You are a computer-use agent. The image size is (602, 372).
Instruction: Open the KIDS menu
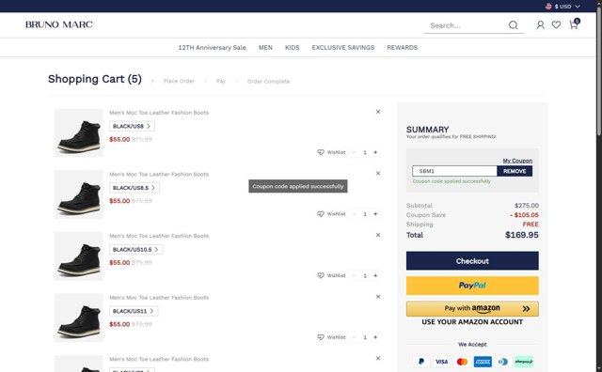(292, 48)
